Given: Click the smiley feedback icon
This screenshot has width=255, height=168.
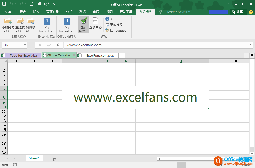Looking at the screenshot, I should pyautogui.click(x=251, y=12).
